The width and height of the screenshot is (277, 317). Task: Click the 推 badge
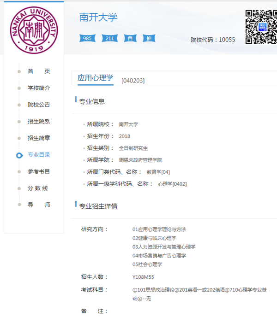click(149, 38)
